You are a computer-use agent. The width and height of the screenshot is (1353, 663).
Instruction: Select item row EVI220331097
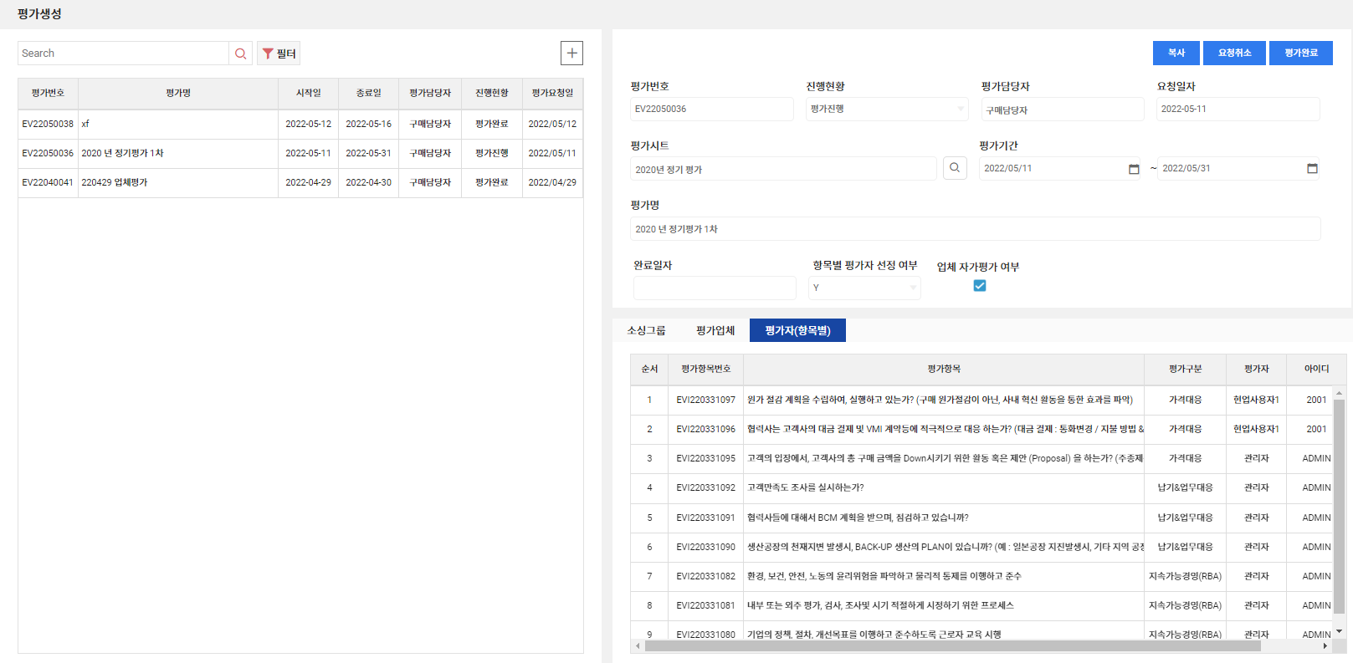[981, 400]
